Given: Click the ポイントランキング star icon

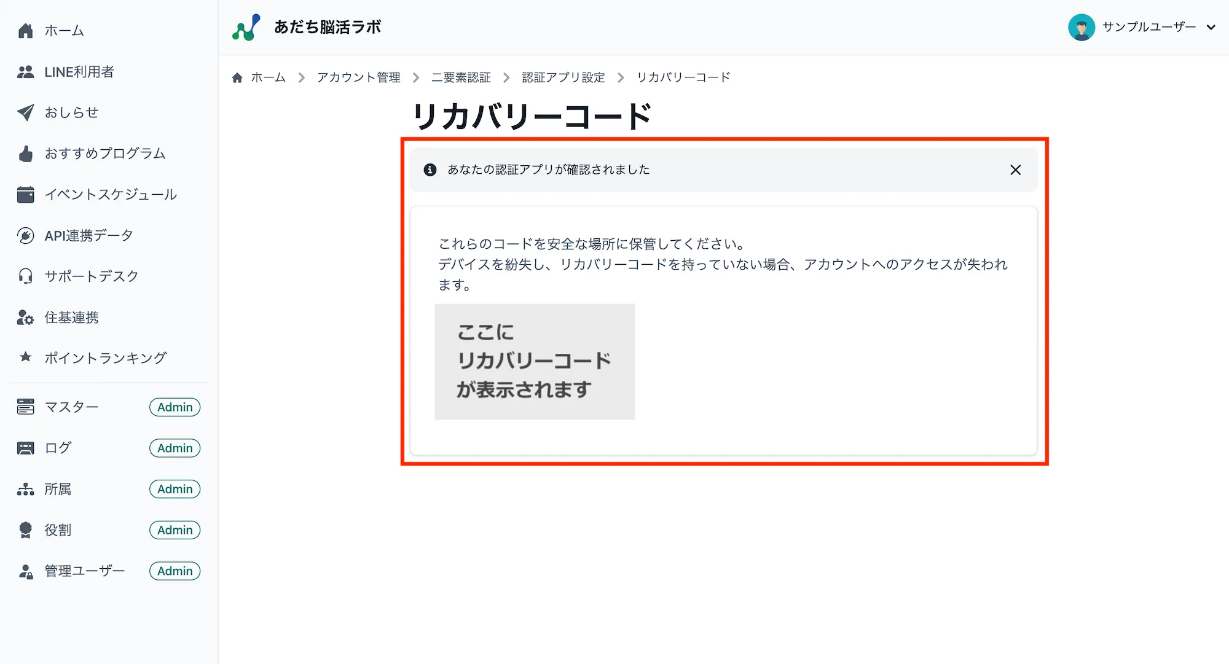Looking at the screenshot, I should click(25, 357).
